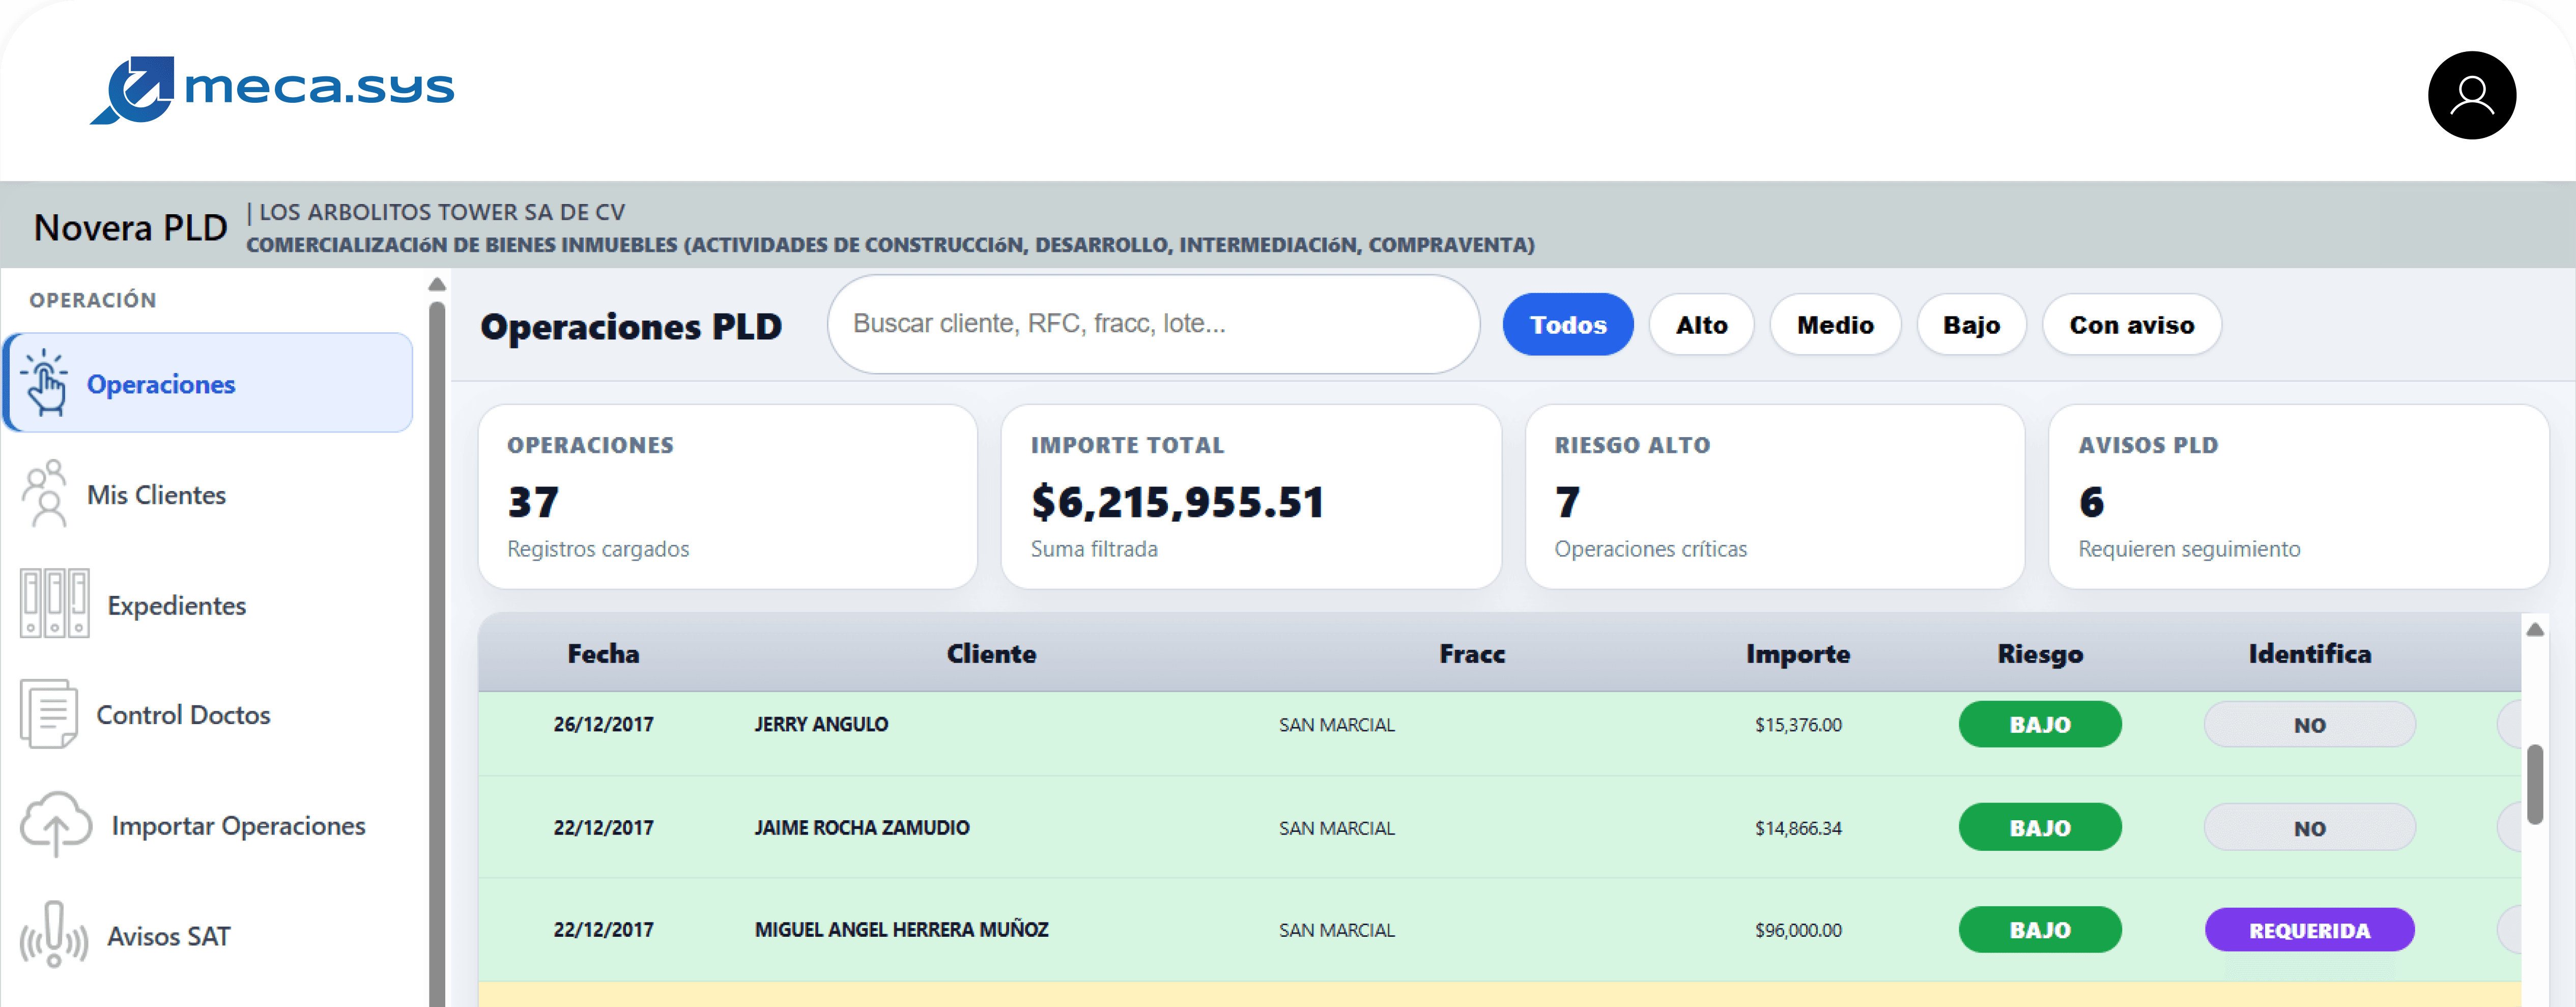Click the amount $96,000.00
Screen dimensions: 2576x1007
click(x=1798, y=929)
